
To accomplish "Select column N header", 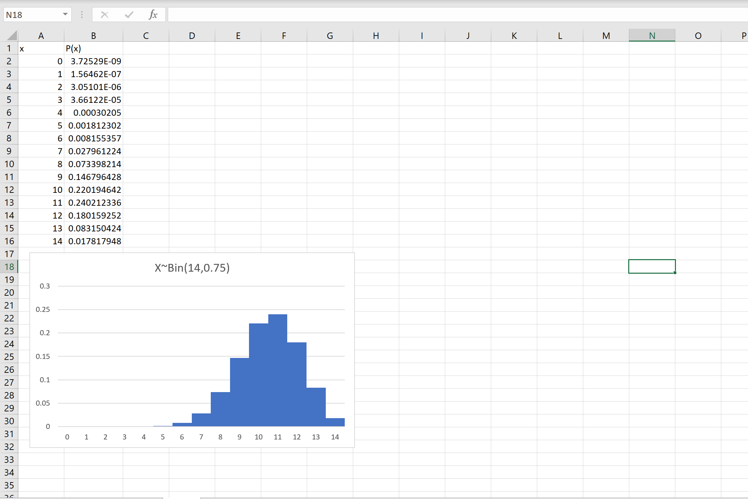I will pos(652,36).
